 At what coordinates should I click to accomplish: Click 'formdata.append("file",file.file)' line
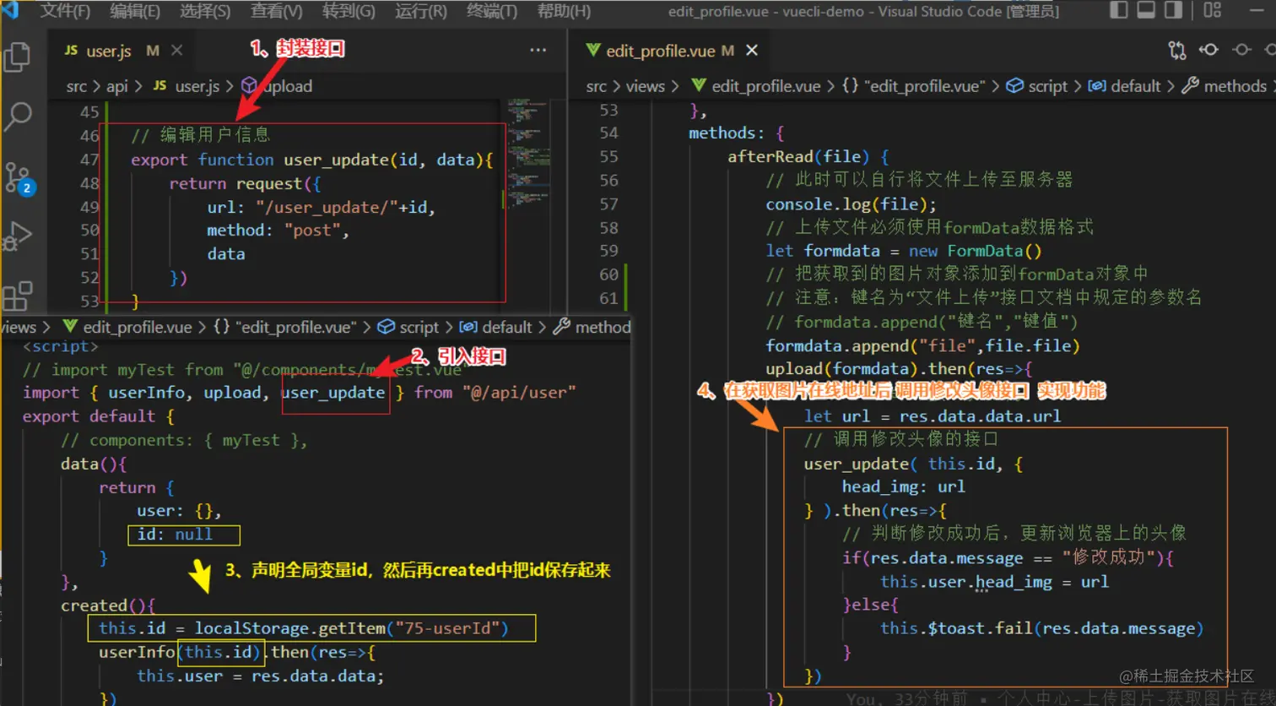pos(922,345)
